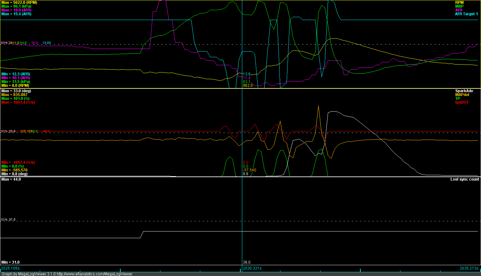
Task: Select the orange MAPdot legend label
Action: [462, 95]
